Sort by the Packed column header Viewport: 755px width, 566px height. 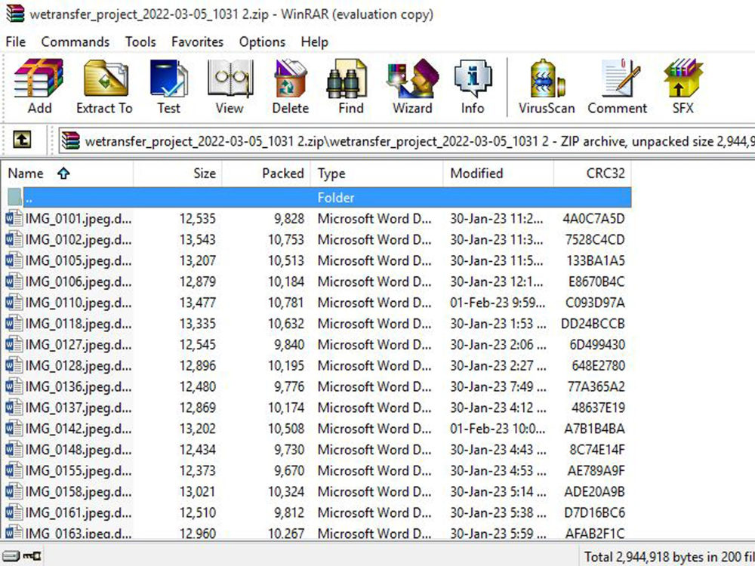267,174
